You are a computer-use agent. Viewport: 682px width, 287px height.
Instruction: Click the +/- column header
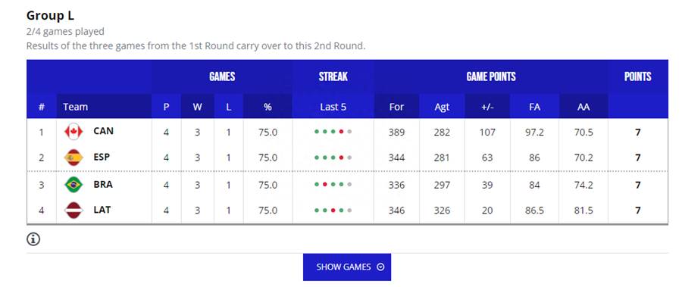(x=487, y=107)
